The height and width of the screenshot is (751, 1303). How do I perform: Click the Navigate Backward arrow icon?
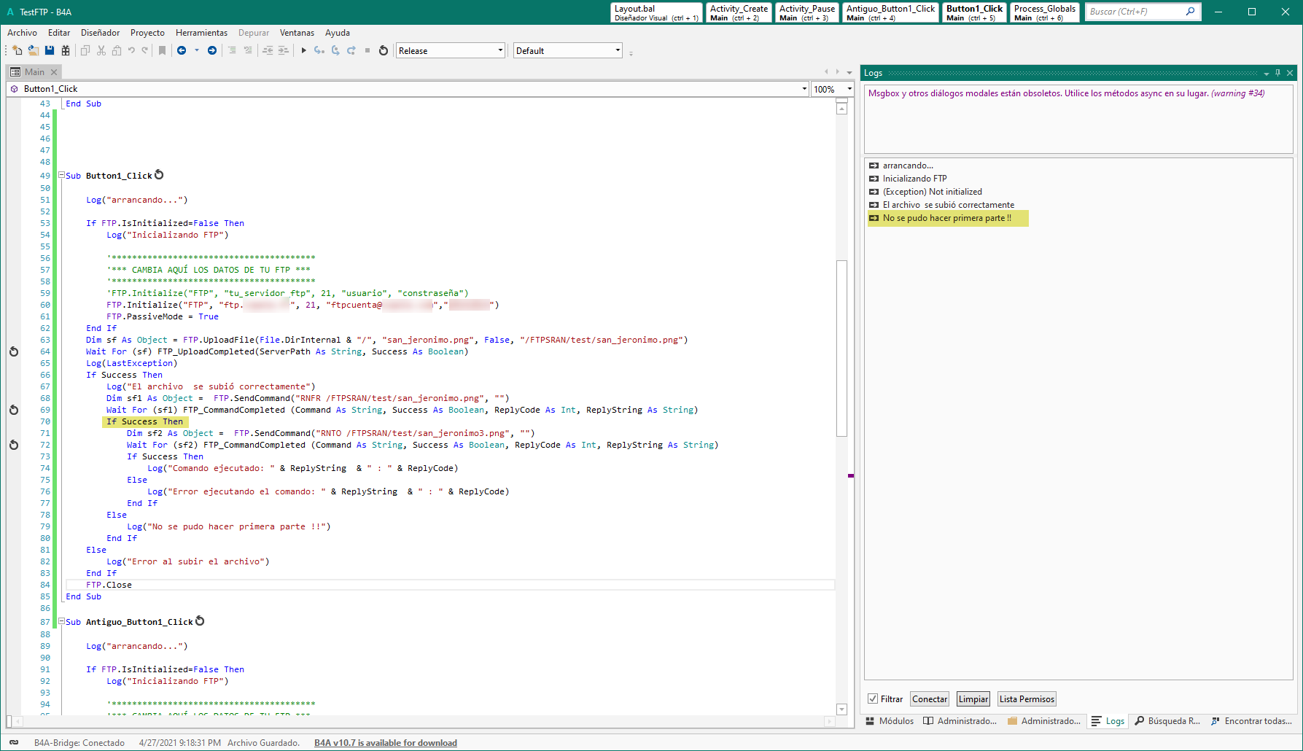pos(182,50)
